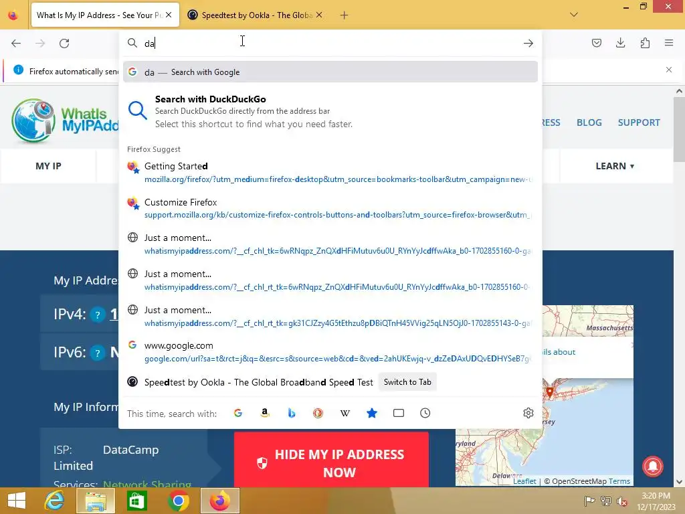Click in the address bar input
This screenshot has height=514, width=685.
(330, 44)
